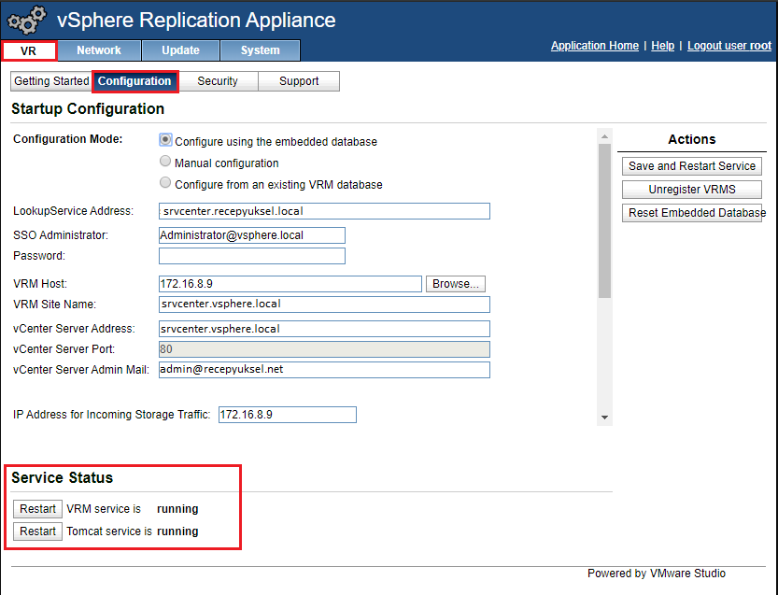Viewport: 778px width, 595px height.
Task: Click the vSphere Replication Appliance title
Action: (196, 21)
